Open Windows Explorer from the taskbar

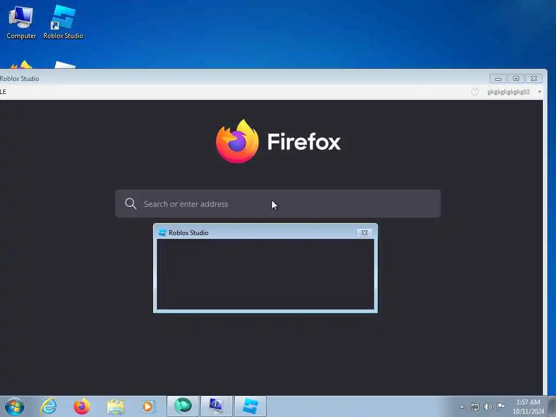[x=116, y=407]
